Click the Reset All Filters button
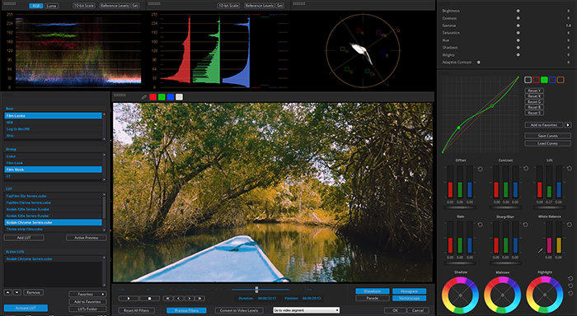Screen dimensions: 577x316 [136, 310]
